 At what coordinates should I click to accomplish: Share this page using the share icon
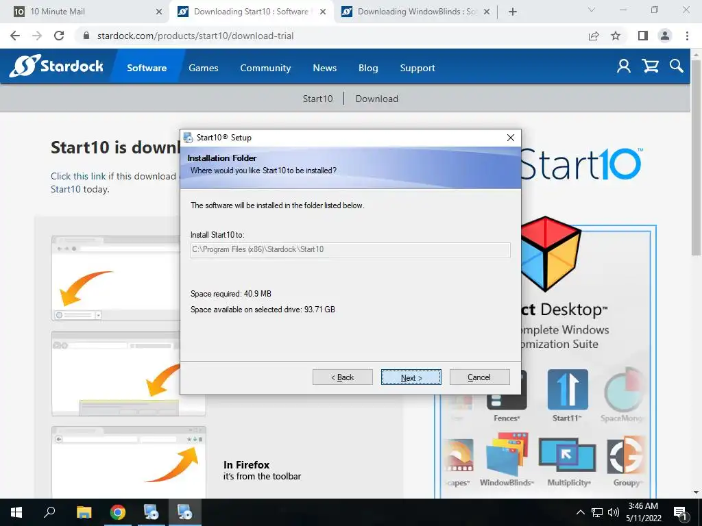594,36
